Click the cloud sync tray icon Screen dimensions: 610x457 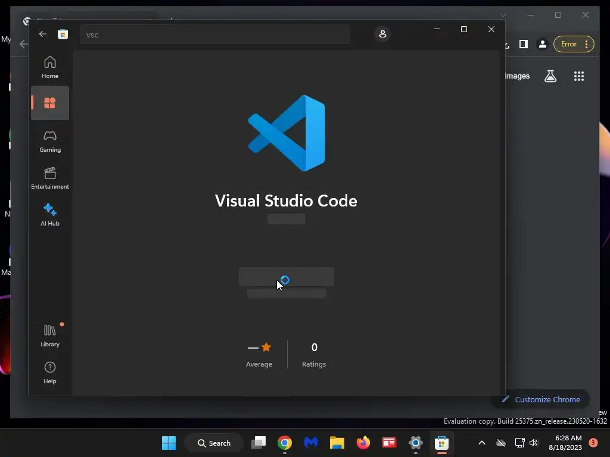point(501,443)
